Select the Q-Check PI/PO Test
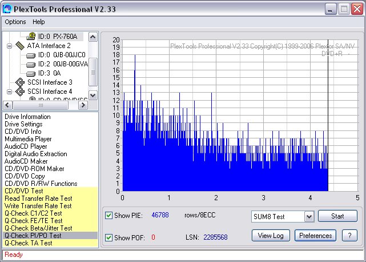Viewport: 366px width, 262px height. pos(50,236)
